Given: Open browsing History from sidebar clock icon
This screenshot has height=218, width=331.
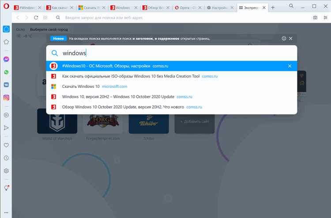Looking at the screenshot, I should [x=6, y=158].
